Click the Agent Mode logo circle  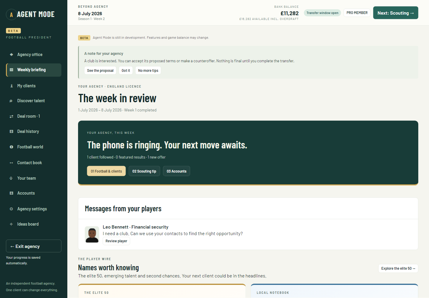coord(11,14)
